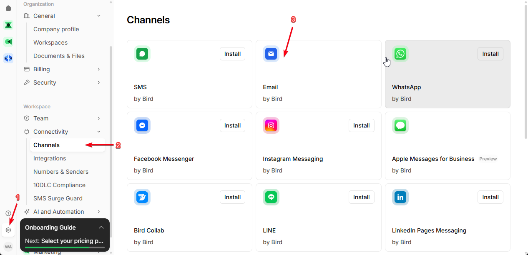
Task: Open the help question mark icon
Action: tap(8, 213)
